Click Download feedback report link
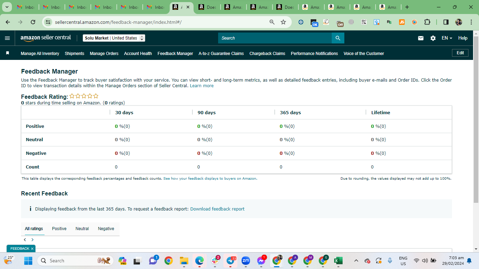 [x=217, y=209]
